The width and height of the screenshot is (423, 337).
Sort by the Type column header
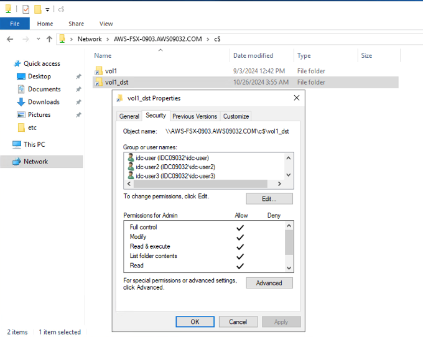point(326,55)
